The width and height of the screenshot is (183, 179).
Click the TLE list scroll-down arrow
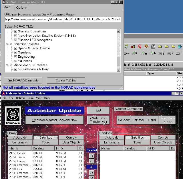click(118, 70)
